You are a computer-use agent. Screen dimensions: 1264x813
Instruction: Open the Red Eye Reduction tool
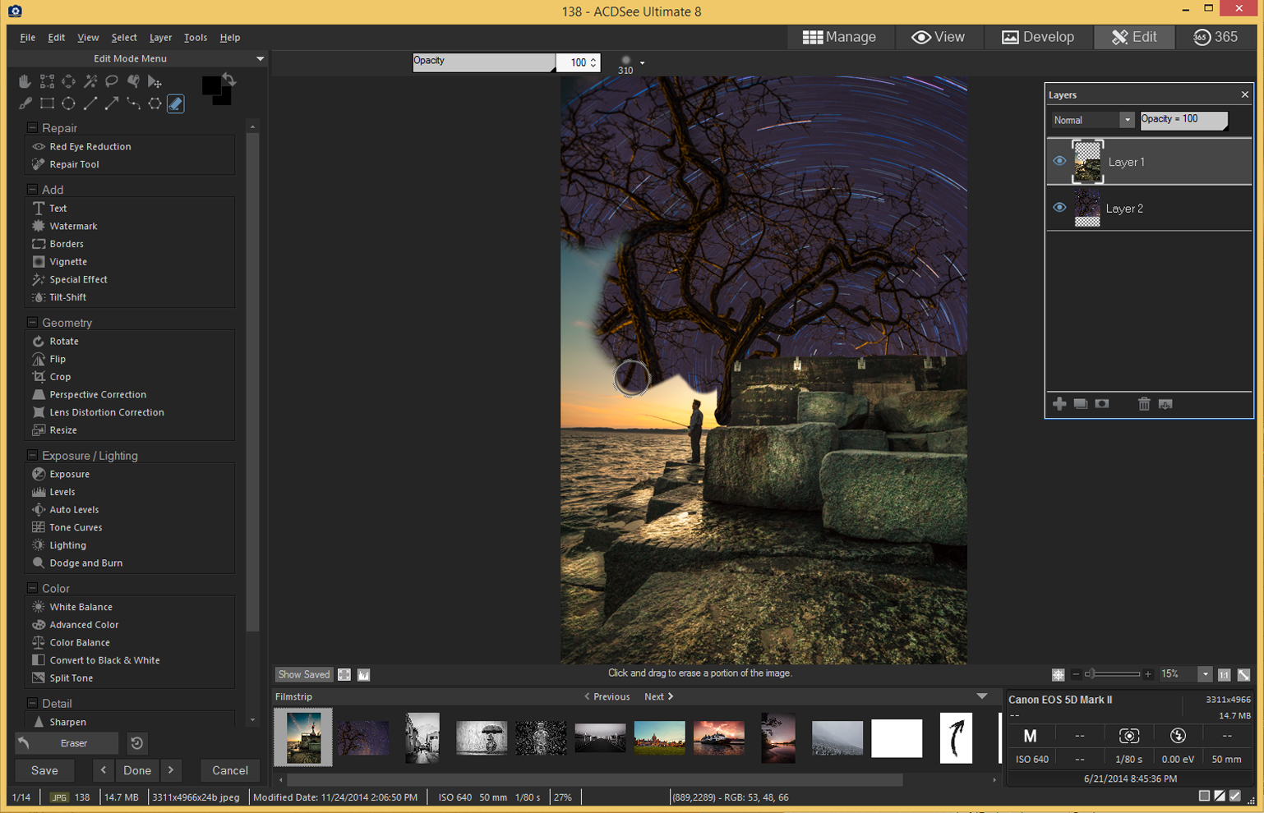(90, 146)
